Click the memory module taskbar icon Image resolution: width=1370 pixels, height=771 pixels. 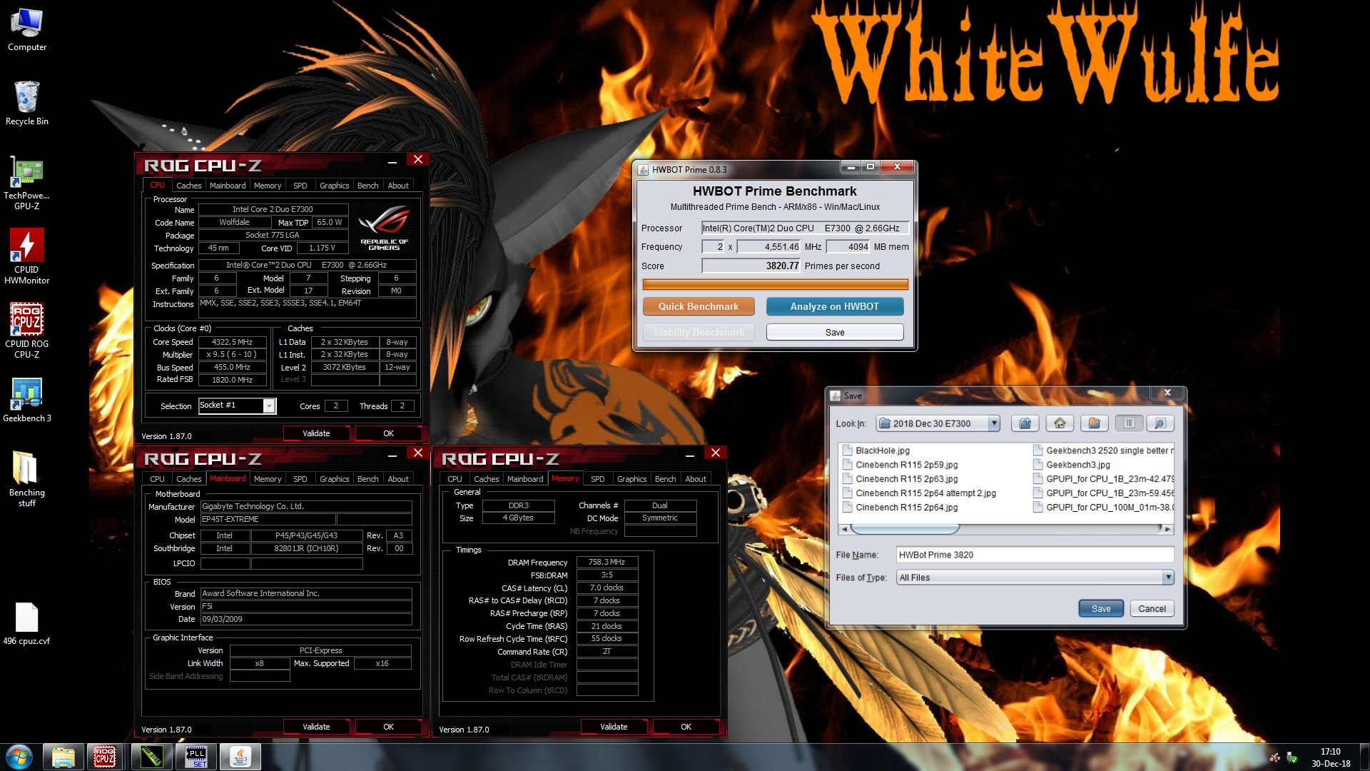click(151, 757)
